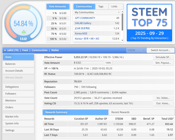Viewport: 176px width, 140px height.
Task: Click the 70.809 reputation value
Action: pyautogui.click(x=78, y=82)
